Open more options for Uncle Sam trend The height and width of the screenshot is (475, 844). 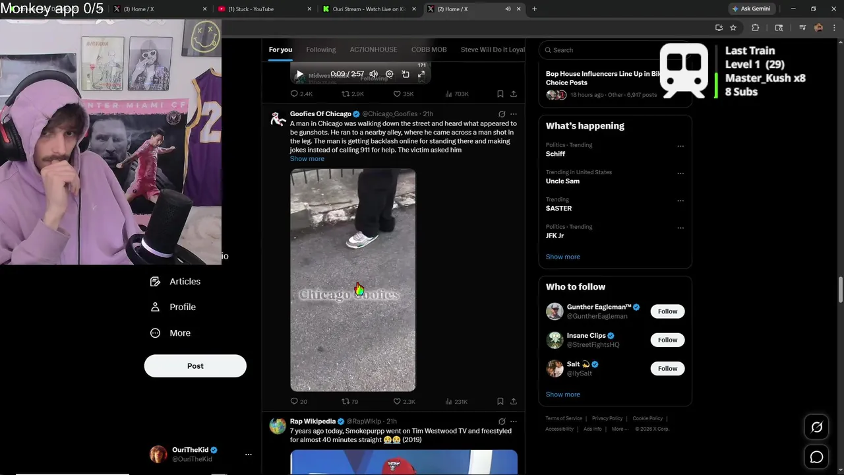point(680,174)
